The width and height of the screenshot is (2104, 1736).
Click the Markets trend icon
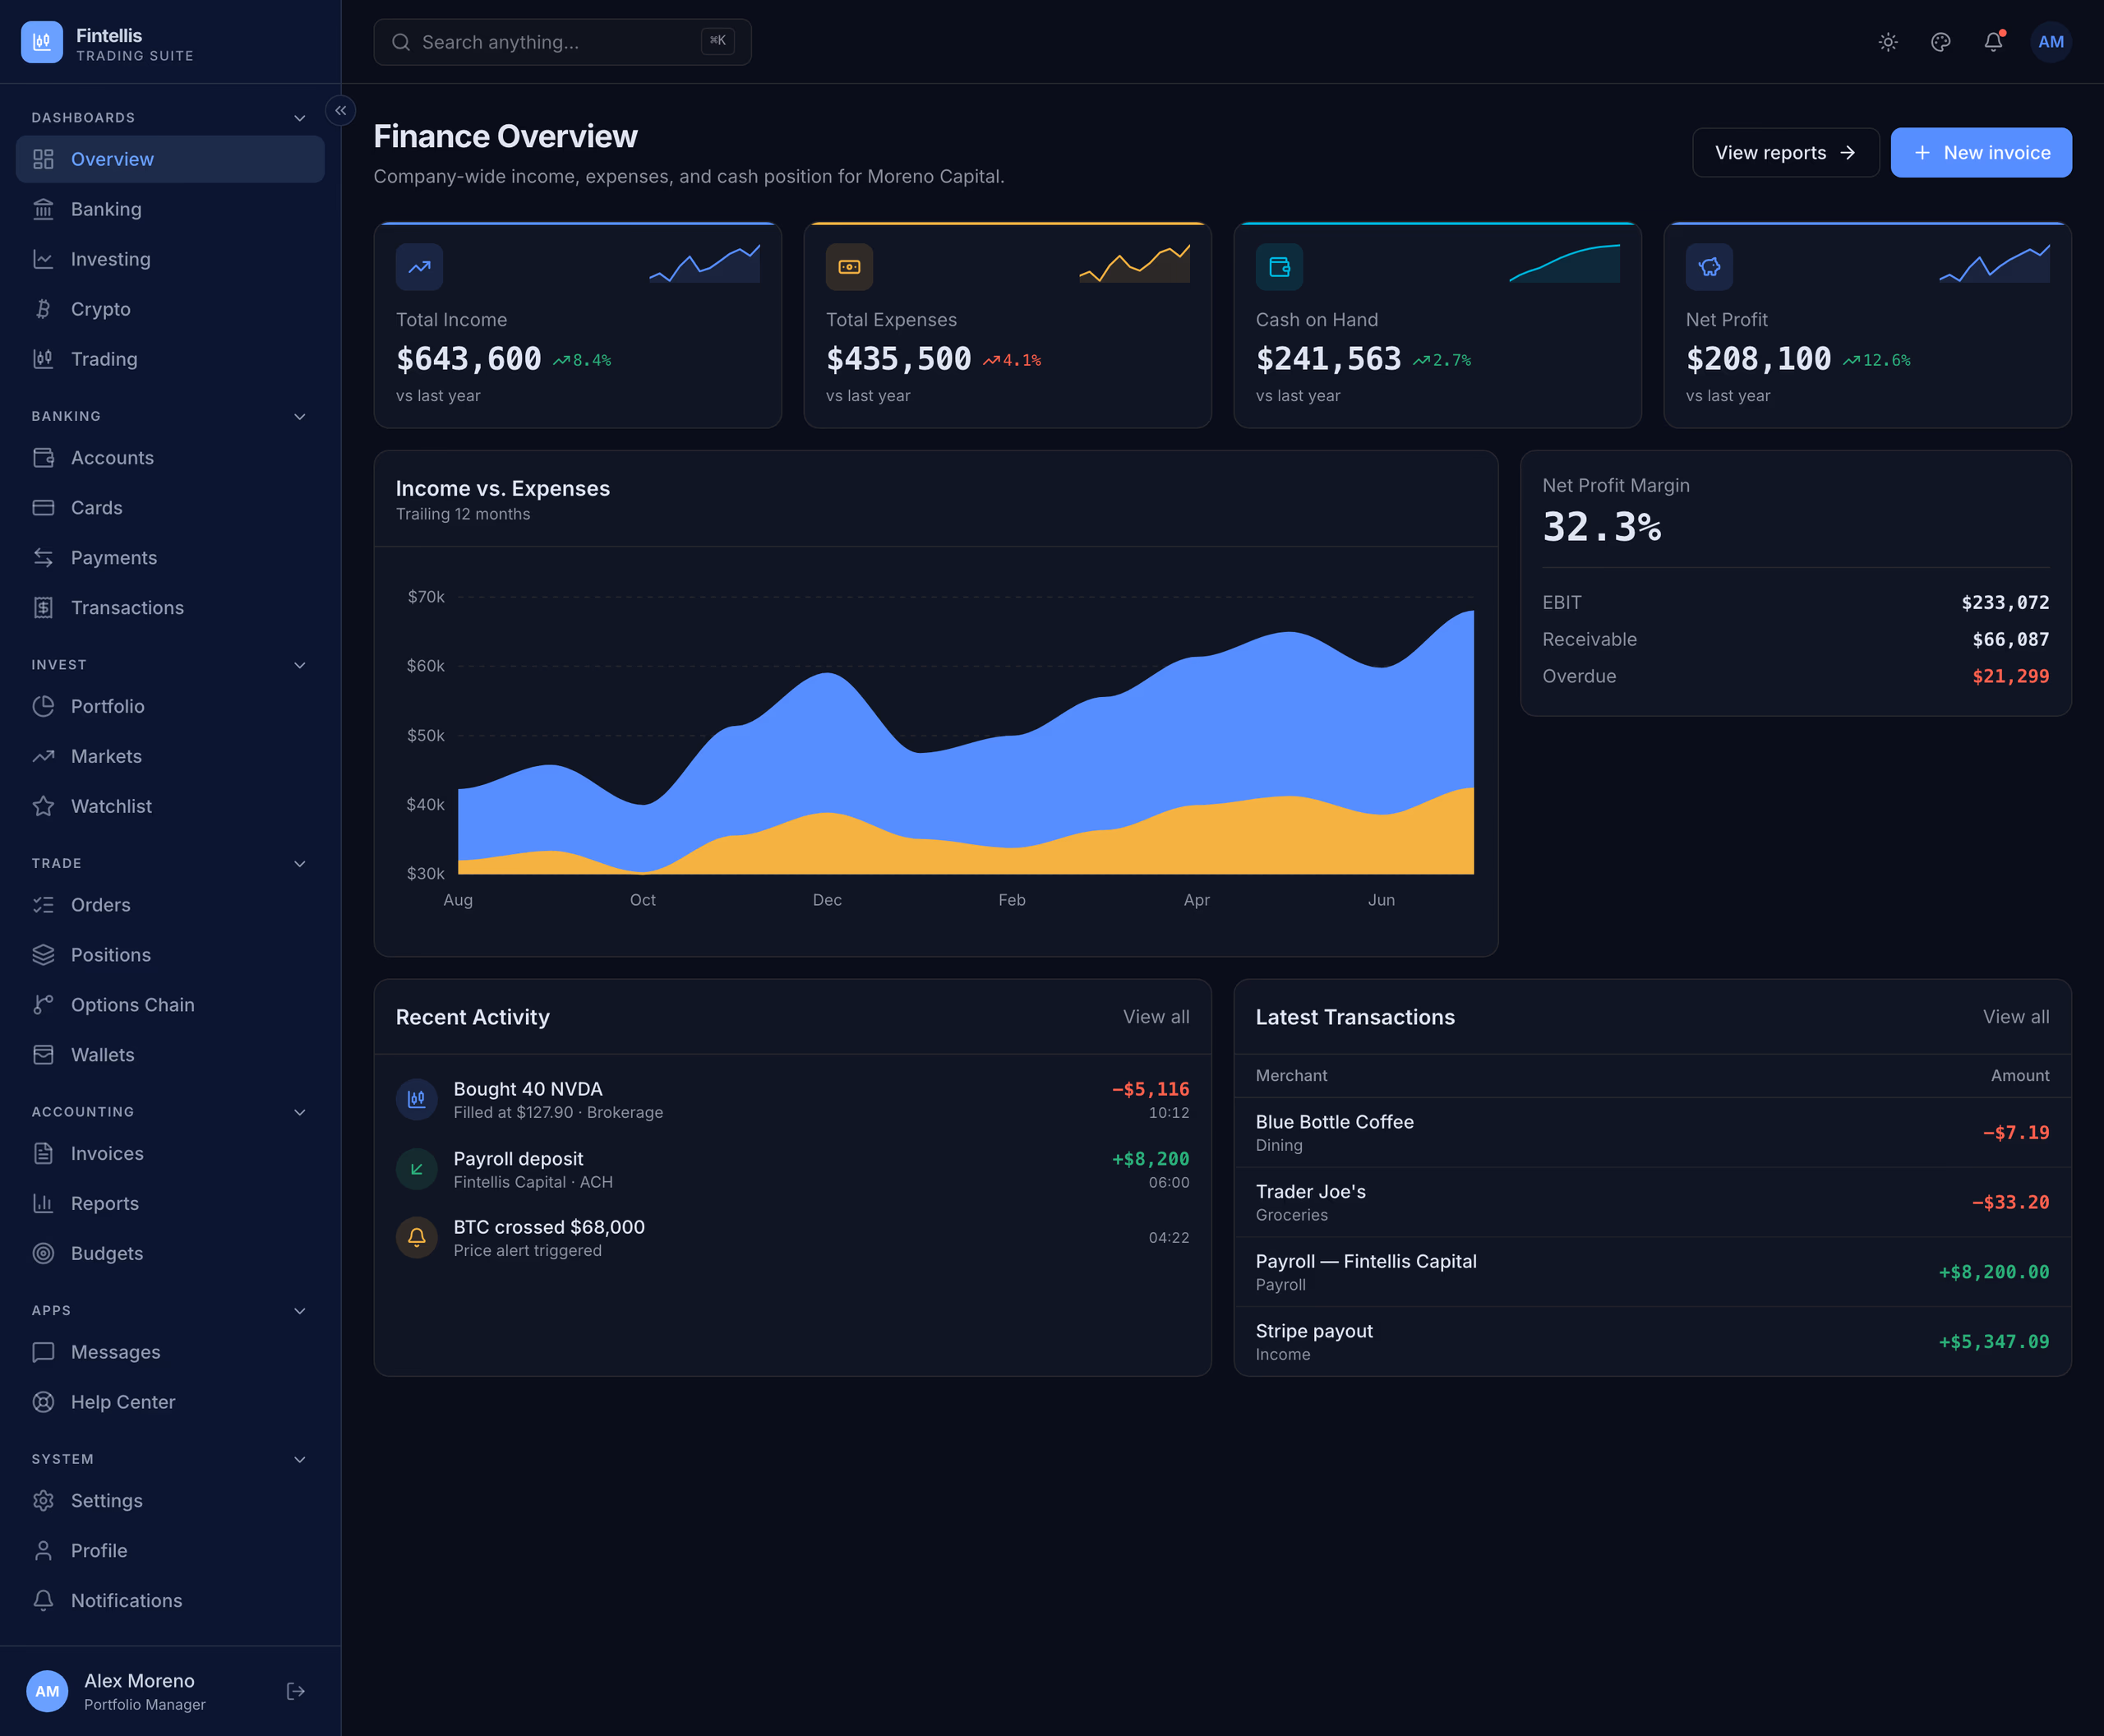click(x=43, y=756)
